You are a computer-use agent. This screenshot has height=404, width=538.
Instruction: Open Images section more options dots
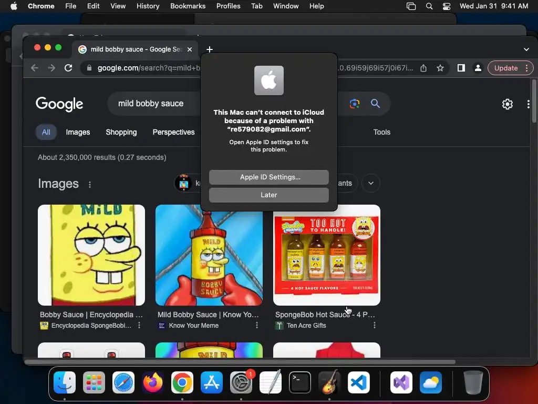[x=89, y=185]
